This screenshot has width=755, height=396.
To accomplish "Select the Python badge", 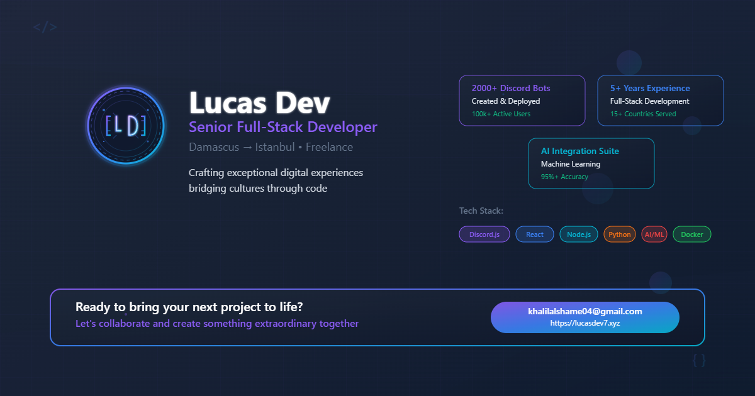I will [619, 234].
